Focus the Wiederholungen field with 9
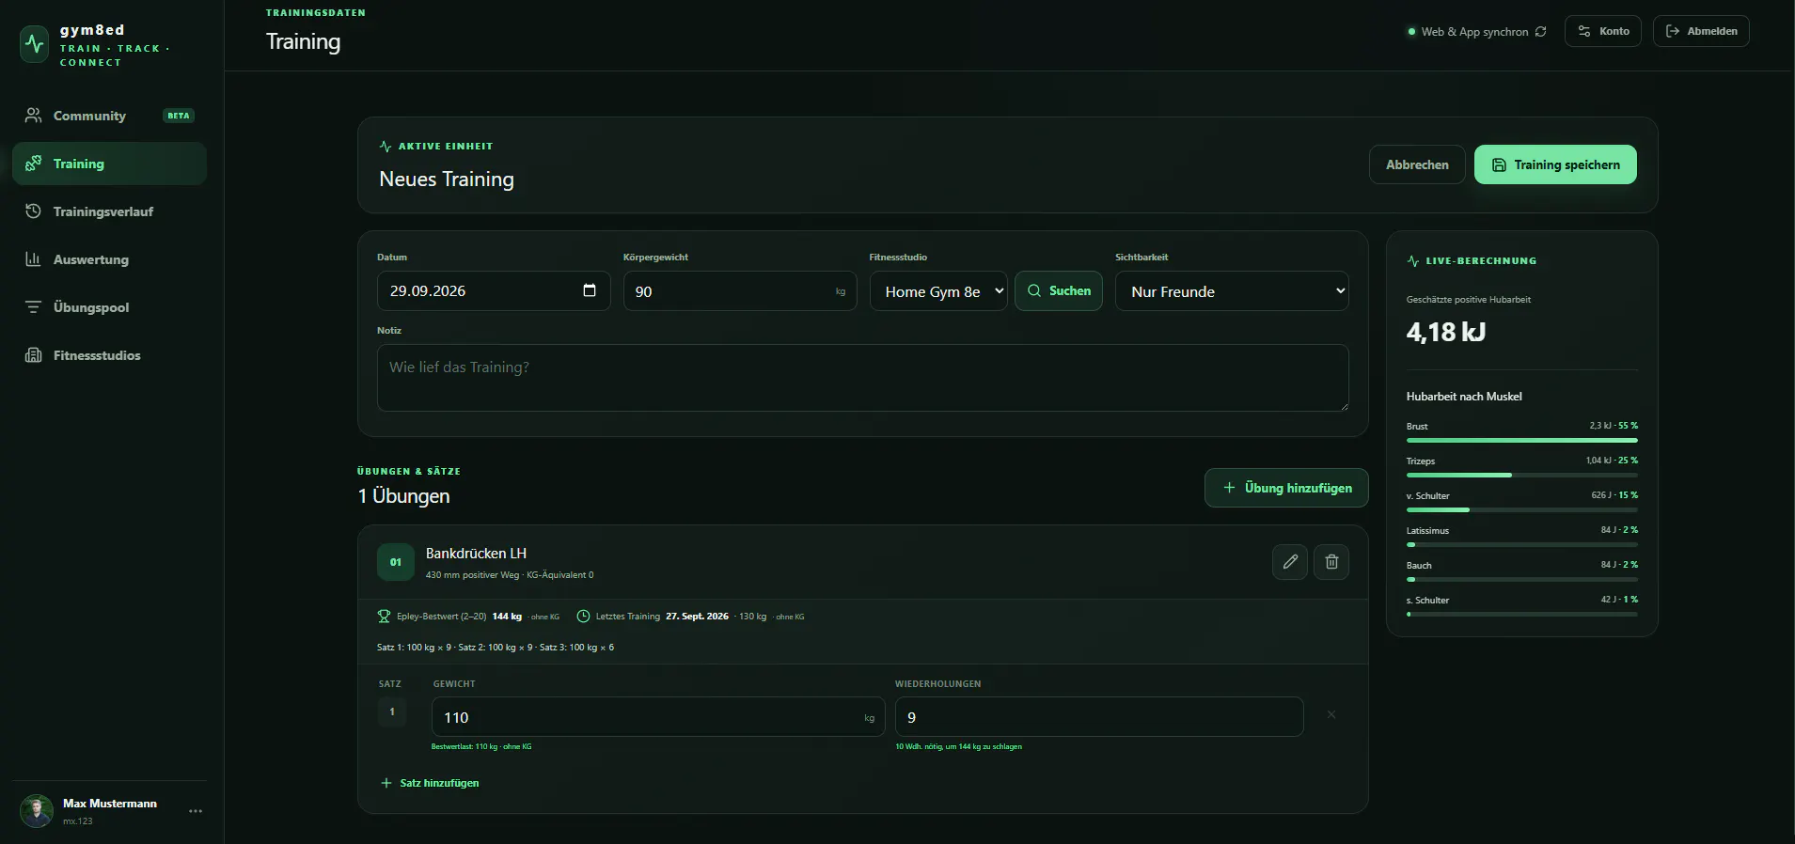This screenshot has height=844, width=1795. point(1099,717)
